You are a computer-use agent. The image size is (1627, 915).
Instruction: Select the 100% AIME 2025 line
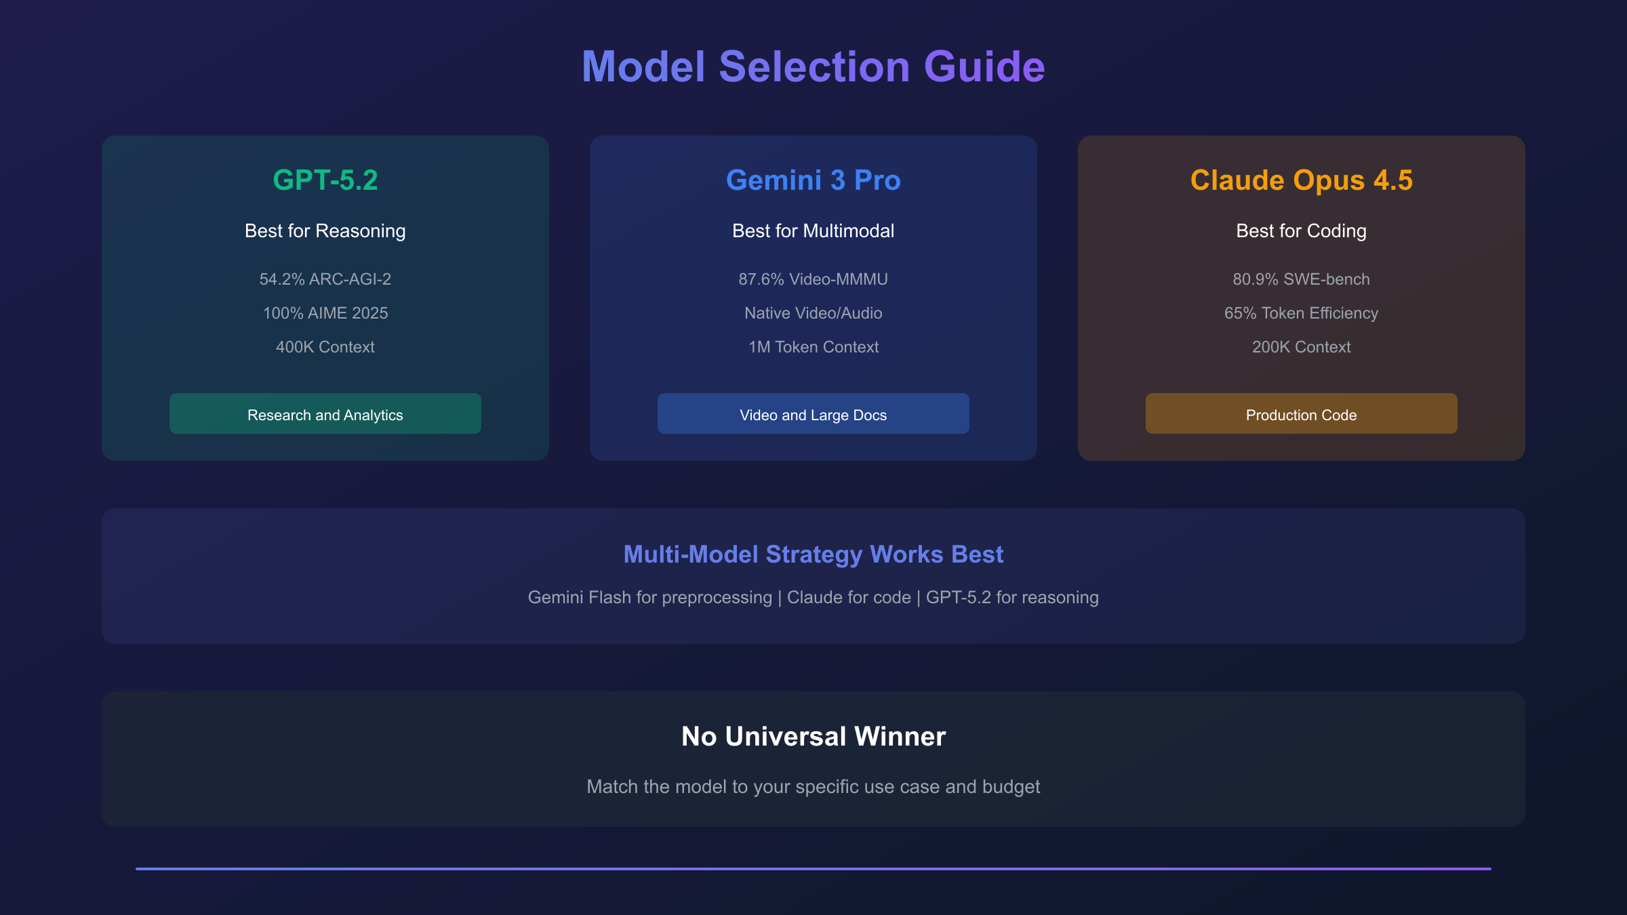tap(325, 313)
